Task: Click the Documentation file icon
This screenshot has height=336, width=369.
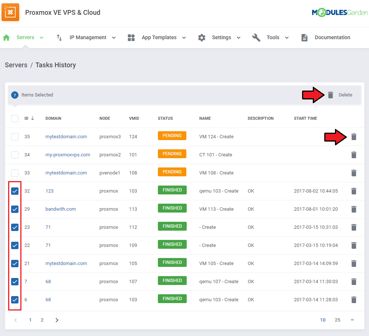Action: [305, 38]
